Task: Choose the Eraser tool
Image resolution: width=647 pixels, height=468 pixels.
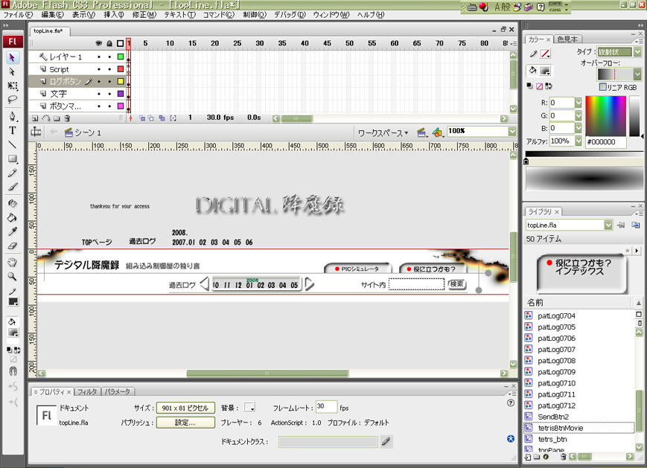Action: (x=13, y=245)
